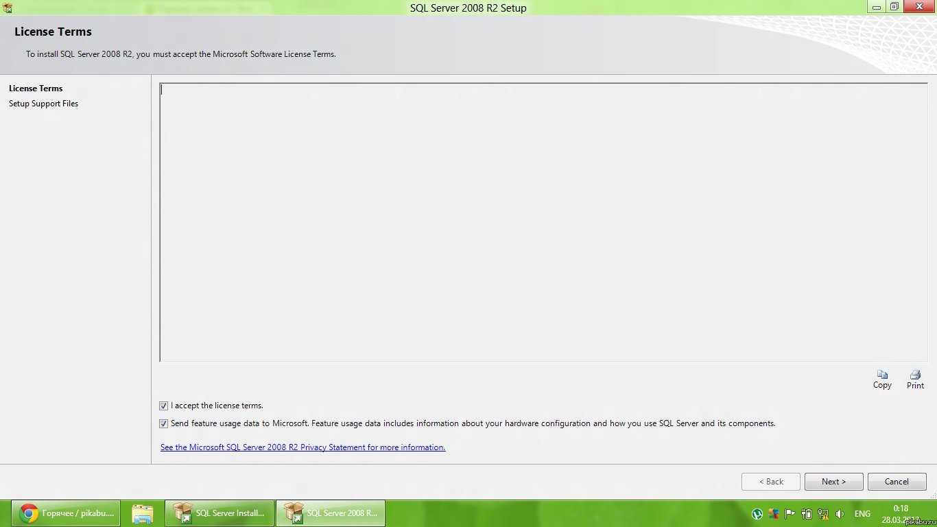937x527 pixels.
Task: Open File Explorer from the taskbar
Action: click(x=143, y=513)
